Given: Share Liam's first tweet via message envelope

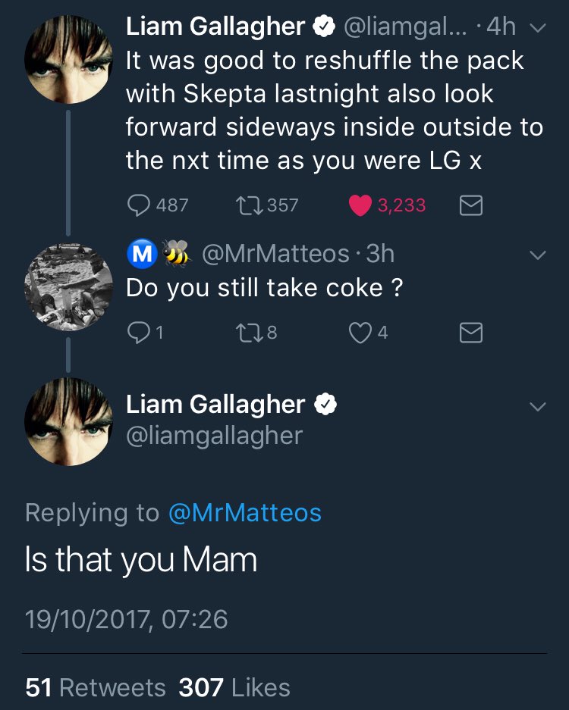Looking at the screenshot, I should coord(470,205).
